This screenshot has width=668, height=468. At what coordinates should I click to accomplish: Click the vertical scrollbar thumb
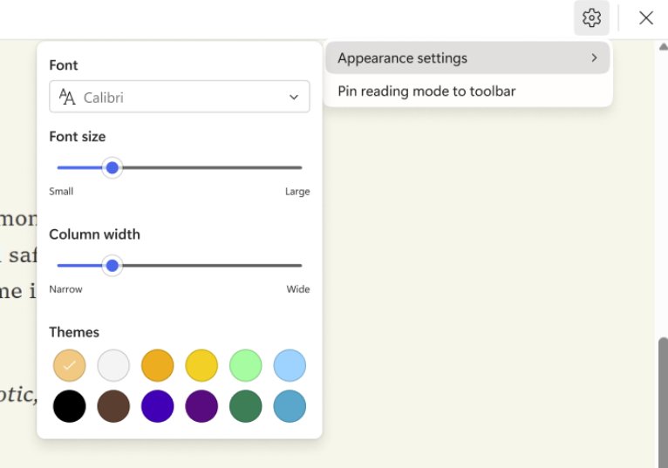tap(664, 403)
